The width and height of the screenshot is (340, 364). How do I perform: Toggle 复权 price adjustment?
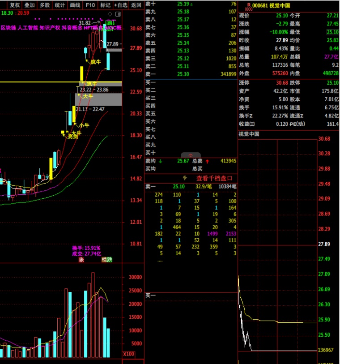tap(15, 5)
